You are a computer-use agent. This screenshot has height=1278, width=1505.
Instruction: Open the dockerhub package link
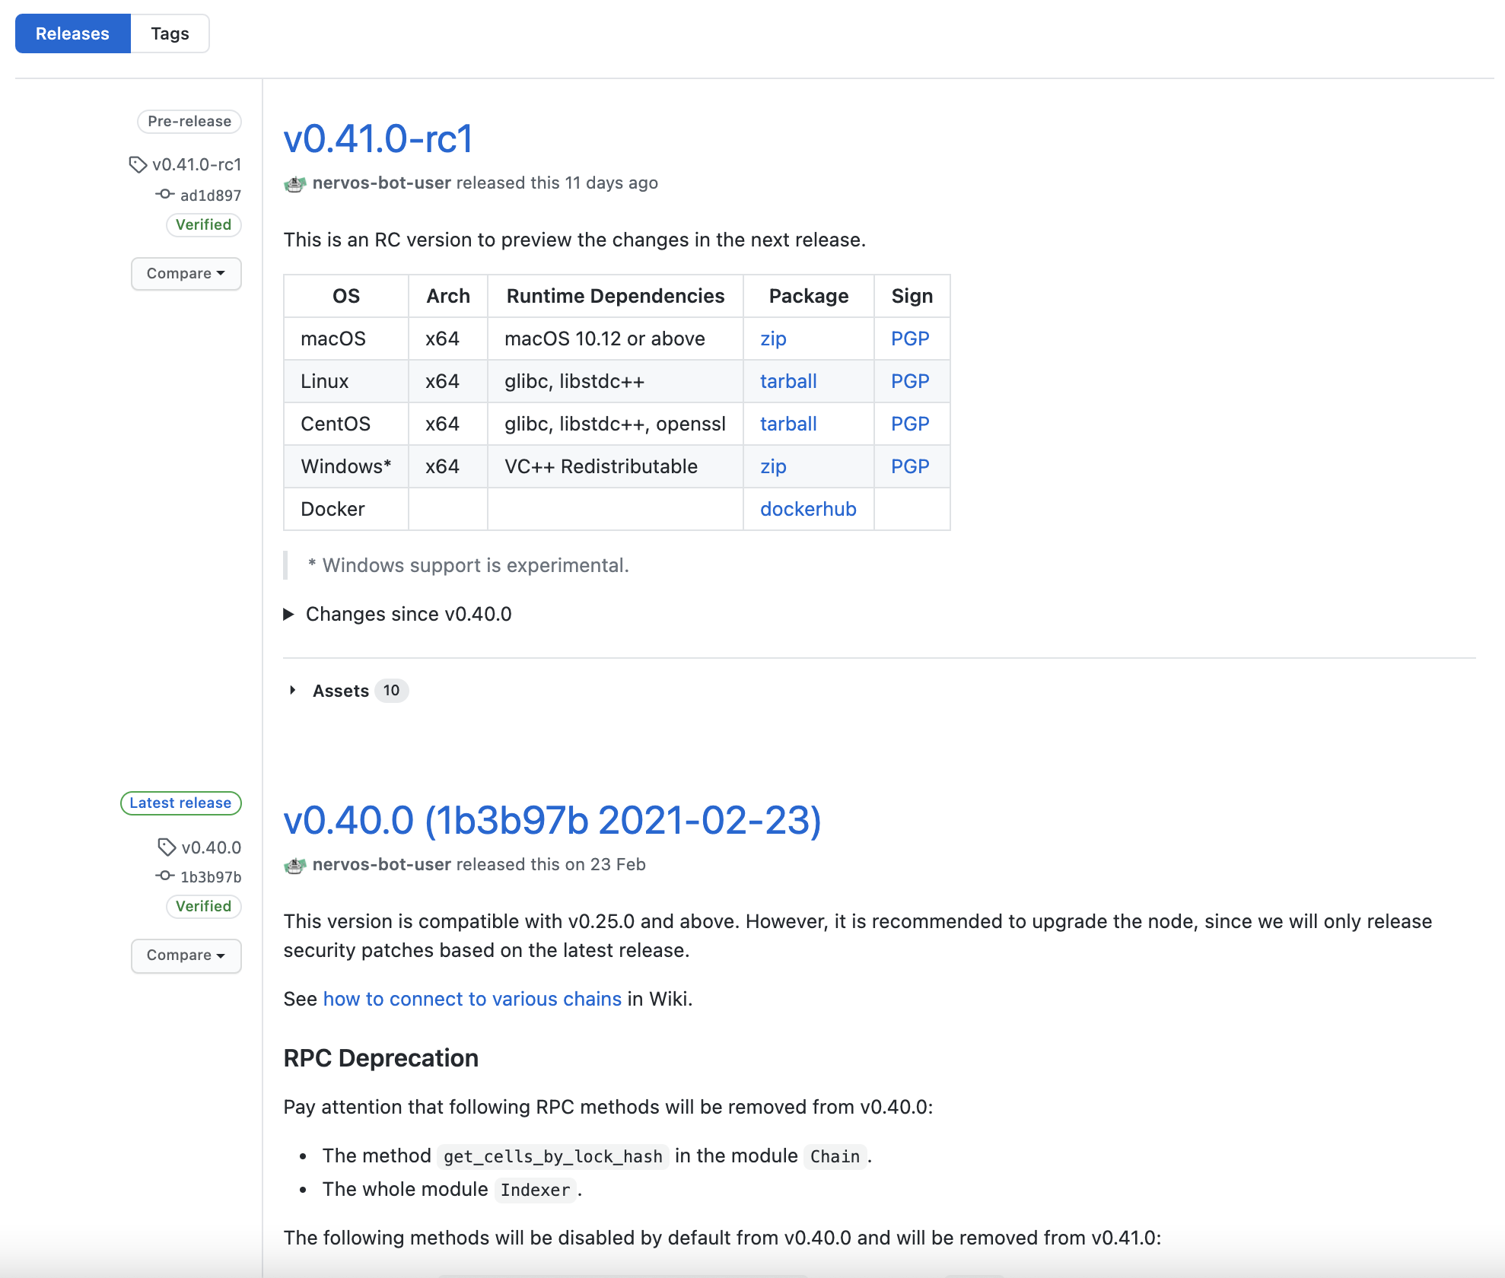point(808,509)
